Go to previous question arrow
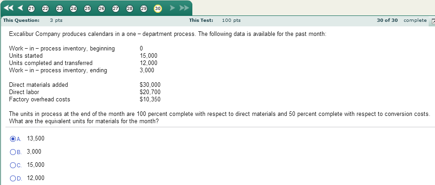The image size is (435, 185). click(x=20, y=8)
